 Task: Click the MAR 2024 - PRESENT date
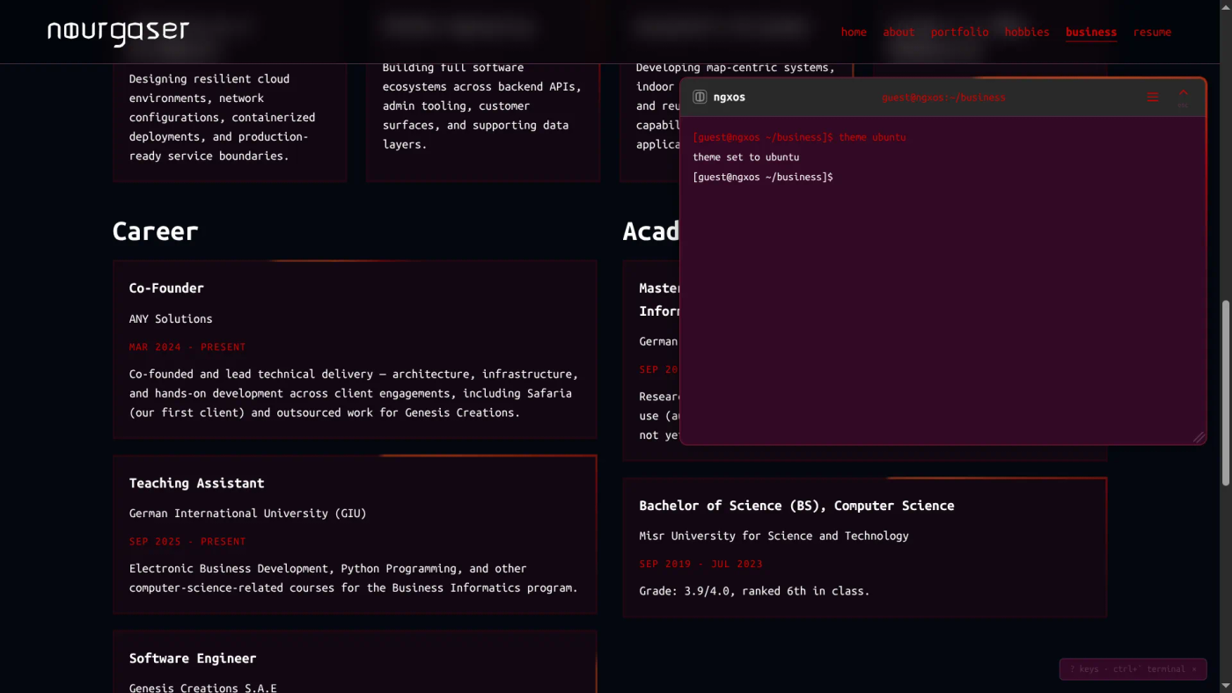point(187,346)
